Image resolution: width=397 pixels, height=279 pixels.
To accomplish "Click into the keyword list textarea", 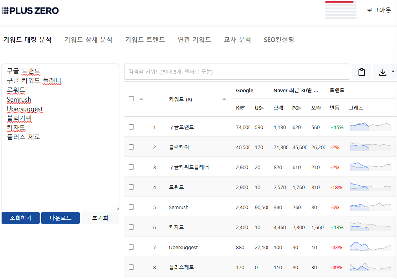I will click(60, 137).
